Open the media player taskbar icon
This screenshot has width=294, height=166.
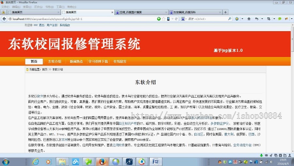coord(49,162)
